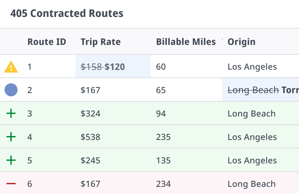Screen dimensions: 299x194
Task: Click the 65 billable miles cell
Action: tap(187, 90)
